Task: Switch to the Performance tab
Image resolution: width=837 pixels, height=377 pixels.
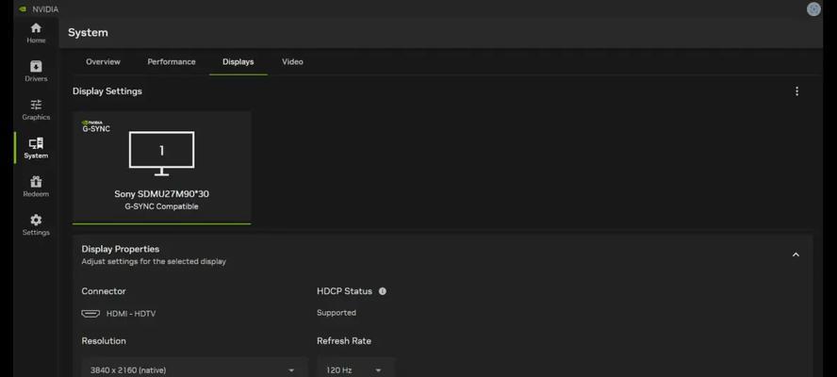Action: click(172, 62)
